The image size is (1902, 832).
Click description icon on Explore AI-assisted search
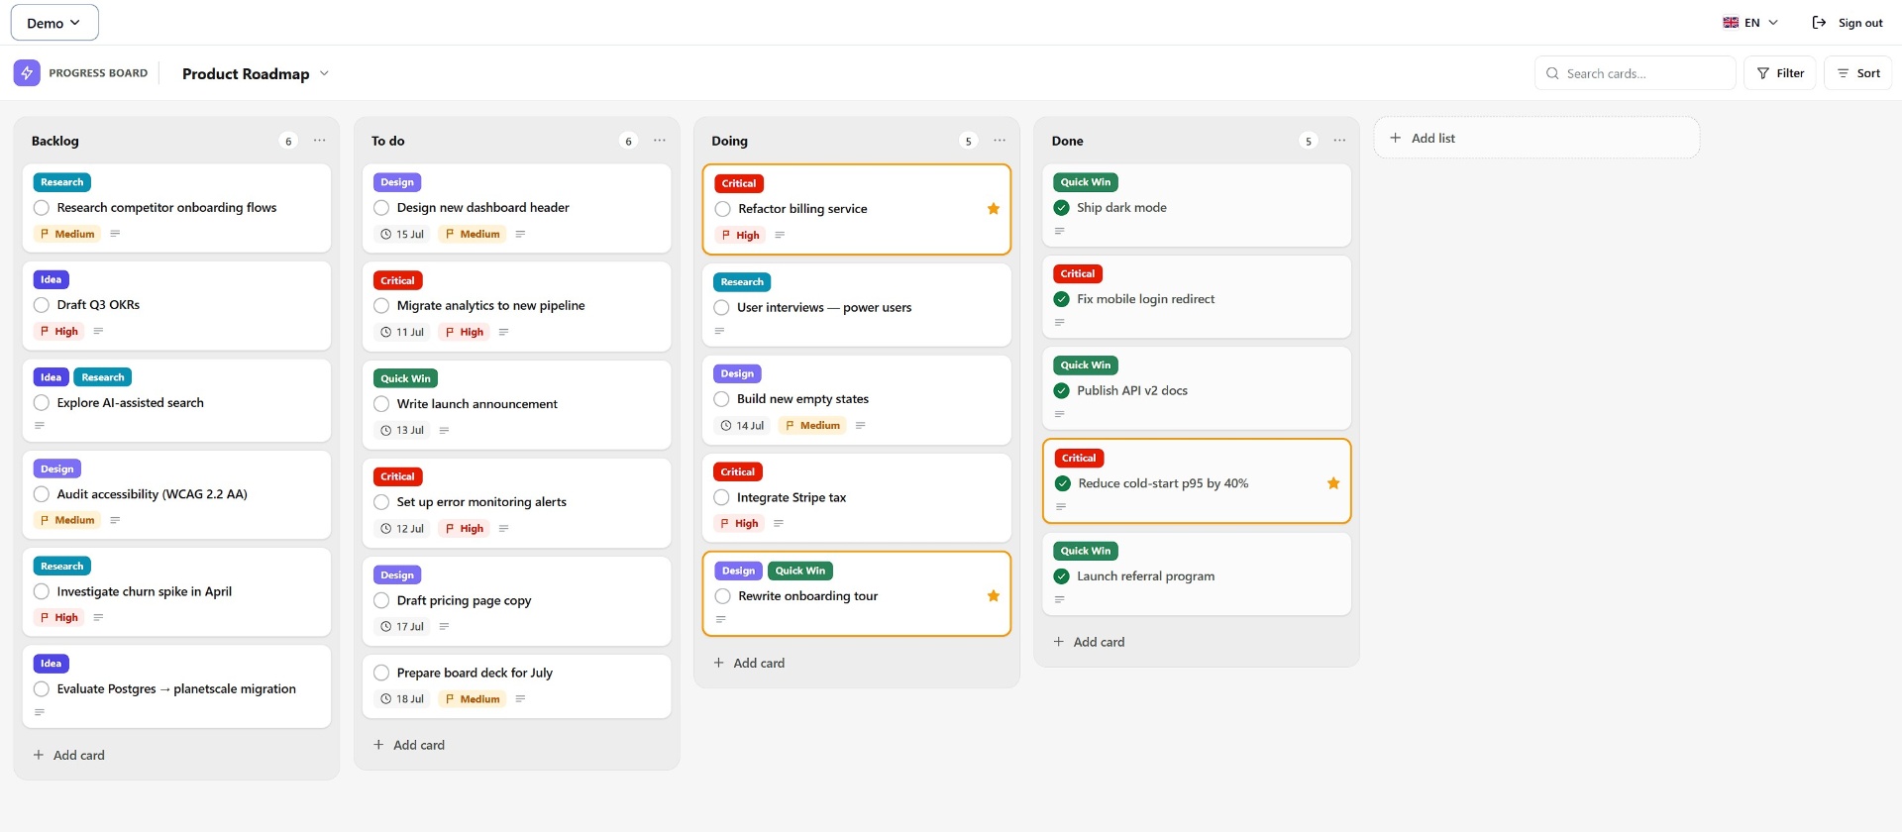[x=40, y=426]
